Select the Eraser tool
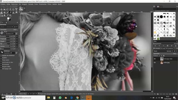 (10, 12)
